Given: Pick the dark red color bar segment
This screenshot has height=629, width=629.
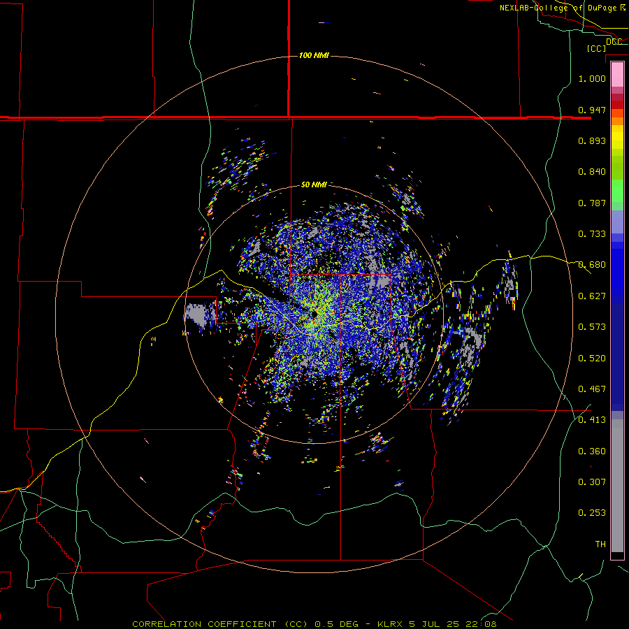Looking at the screenshot, I should (x=617, y=105).
